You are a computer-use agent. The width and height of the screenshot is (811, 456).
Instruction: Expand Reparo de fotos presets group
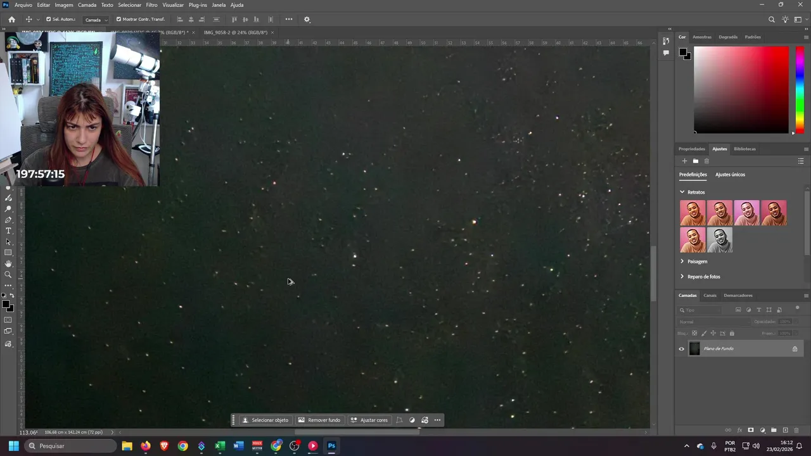point(682,276)
